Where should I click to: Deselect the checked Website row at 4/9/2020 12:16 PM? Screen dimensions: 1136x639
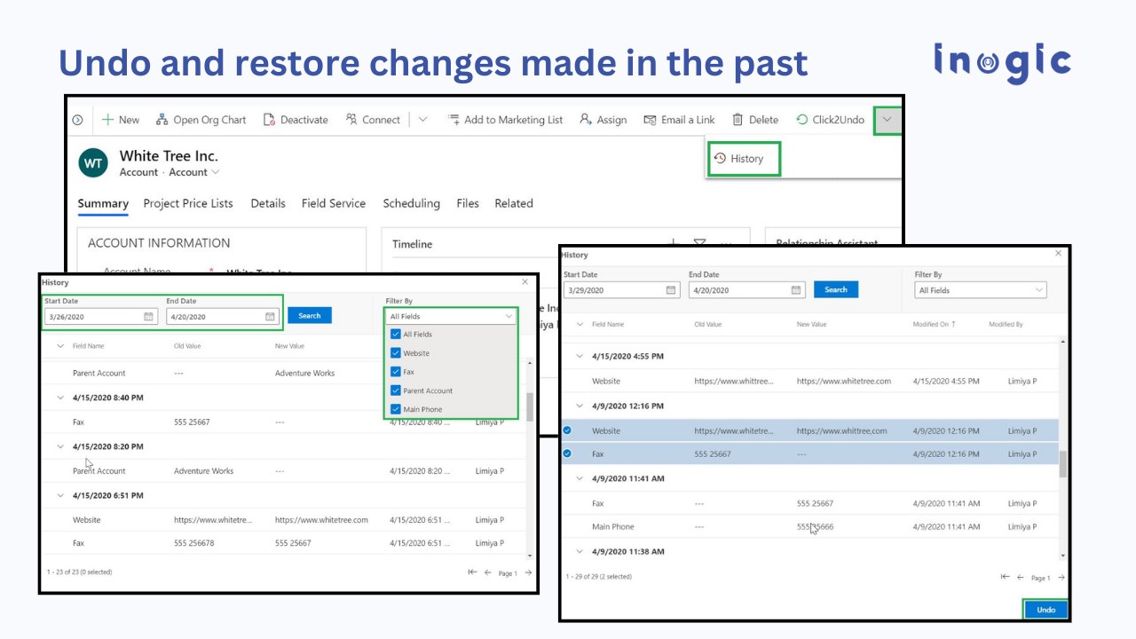click(x=567, y=430)
